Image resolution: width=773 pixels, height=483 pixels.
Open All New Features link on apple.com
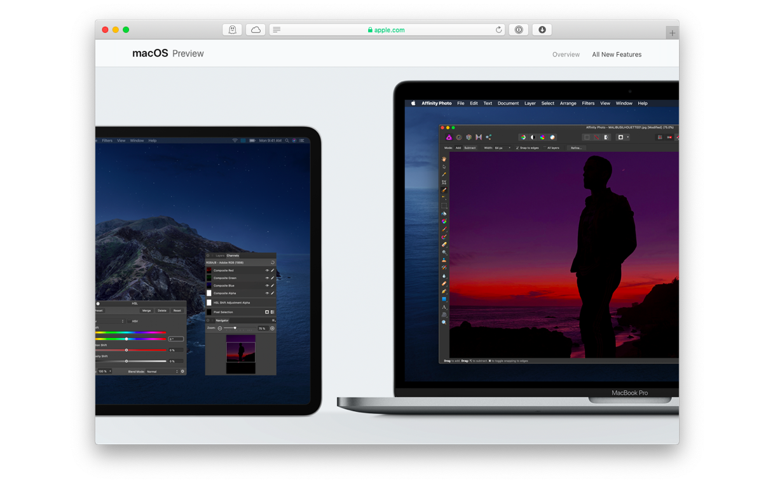pyautogui.click(x=617, y=55)
